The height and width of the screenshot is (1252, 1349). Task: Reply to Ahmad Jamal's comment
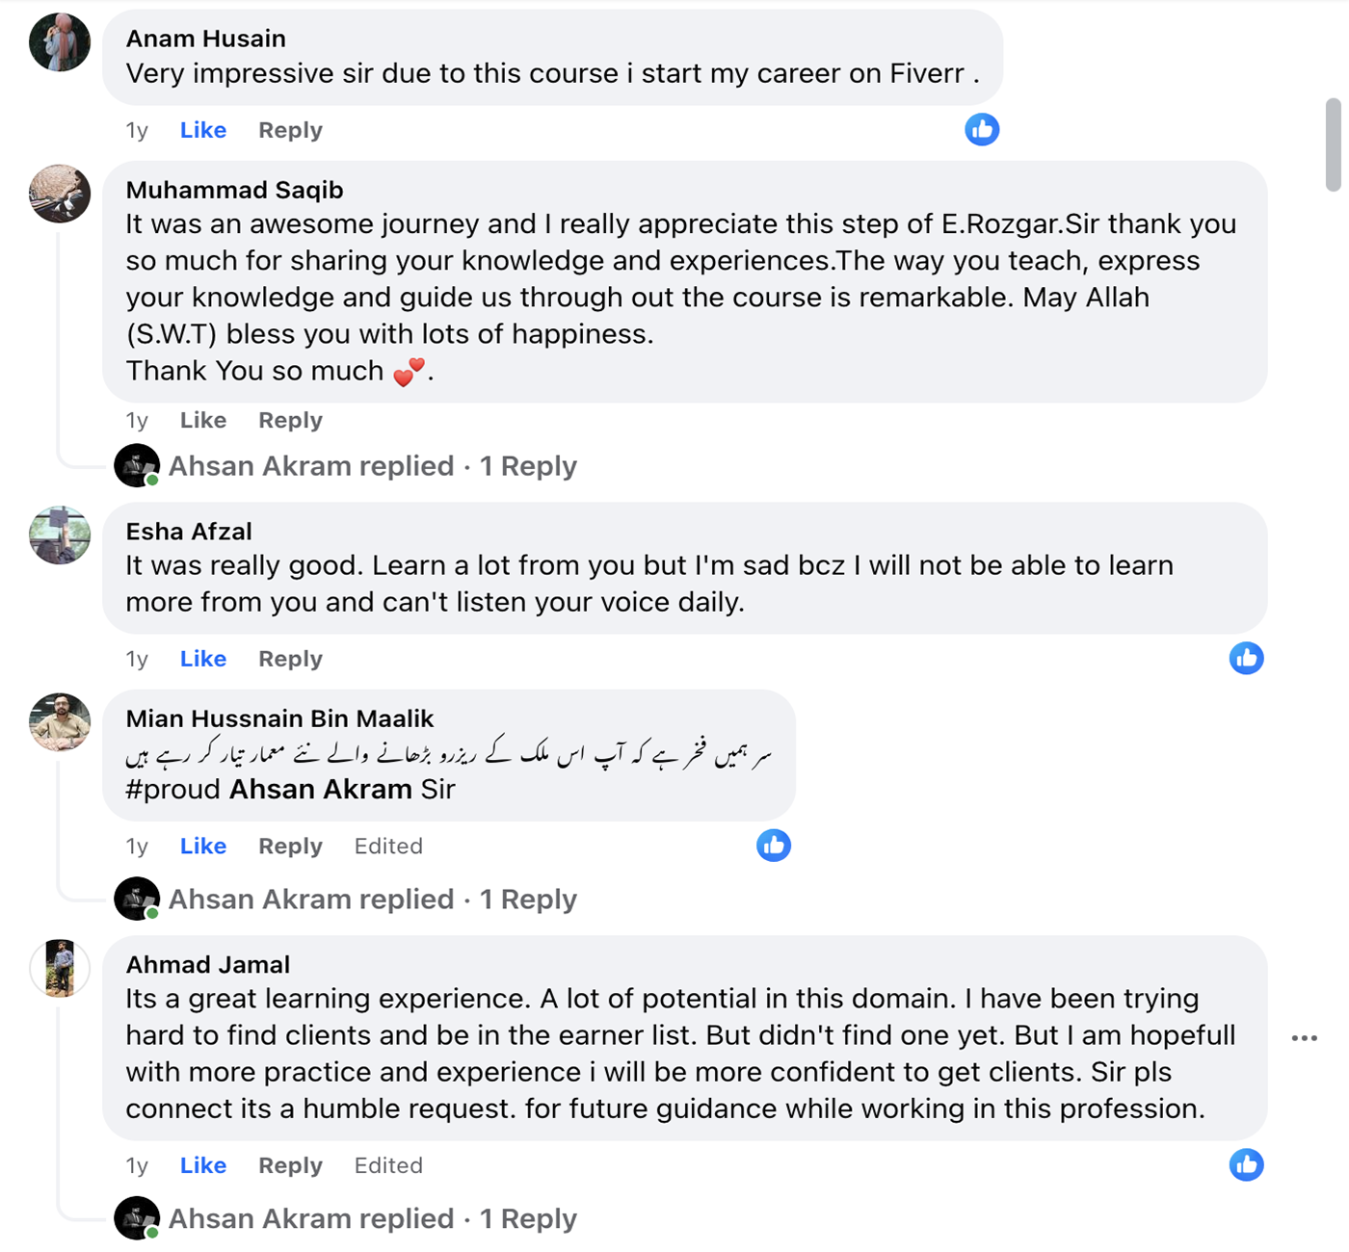(x=290, y=1165)
